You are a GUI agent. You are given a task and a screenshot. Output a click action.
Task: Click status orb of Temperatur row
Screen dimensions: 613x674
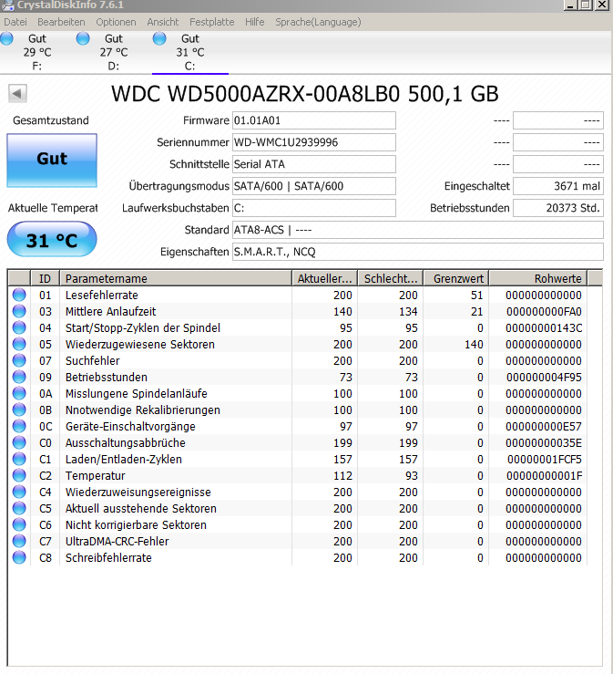(x=19, y=475)
